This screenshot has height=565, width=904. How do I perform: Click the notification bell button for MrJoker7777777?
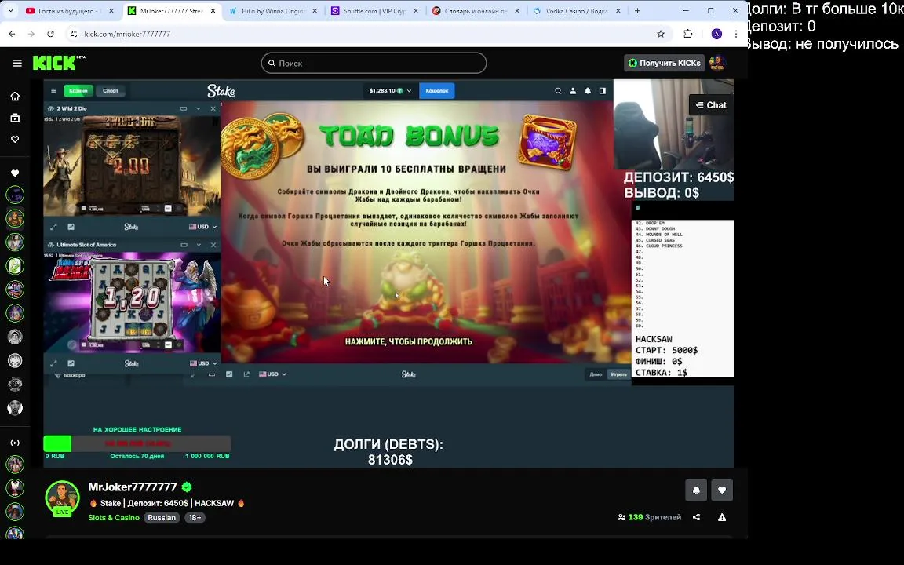pyautogui.click(x=696, y=490)
